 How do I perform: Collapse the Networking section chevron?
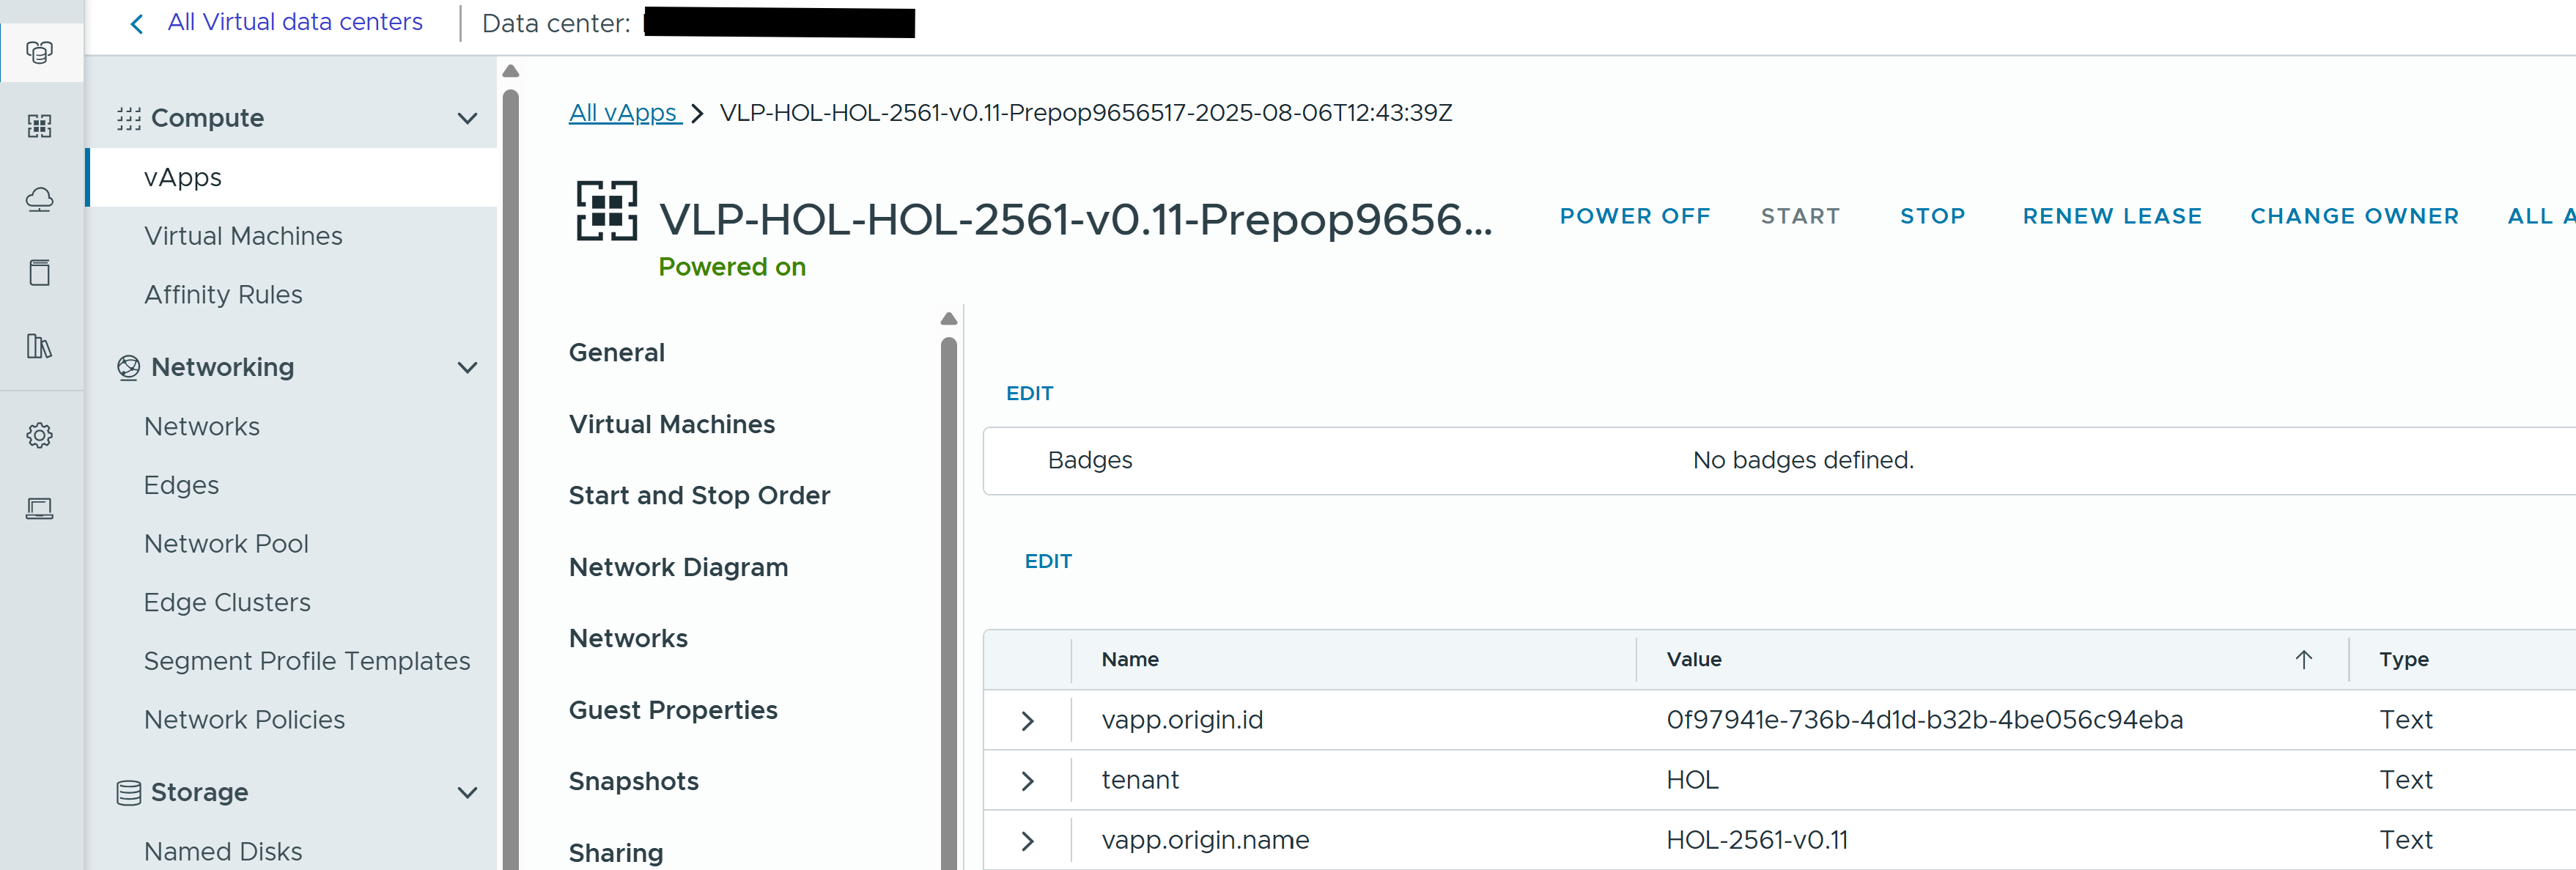click(x=467, y=368)
